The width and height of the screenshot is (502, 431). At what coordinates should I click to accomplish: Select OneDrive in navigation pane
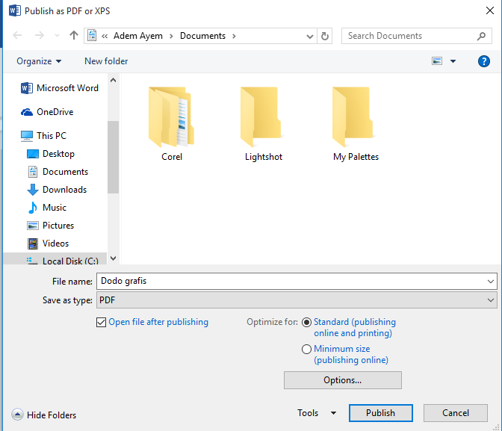47,112
